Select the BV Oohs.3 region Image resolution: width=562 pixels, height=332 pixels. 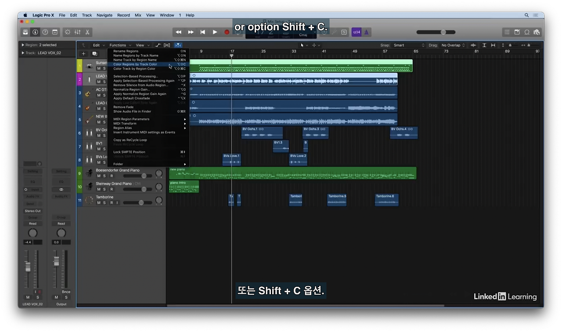[x=315, y=133]
